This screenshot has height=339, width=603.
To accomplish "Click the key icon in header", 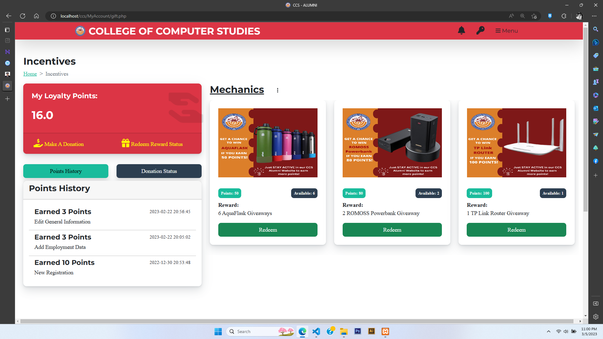I will 480,30.
